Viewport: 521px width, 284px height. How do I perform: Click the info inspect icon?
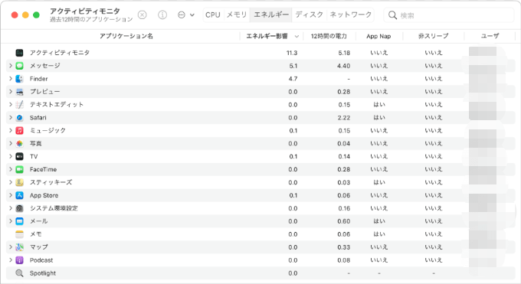162,15
